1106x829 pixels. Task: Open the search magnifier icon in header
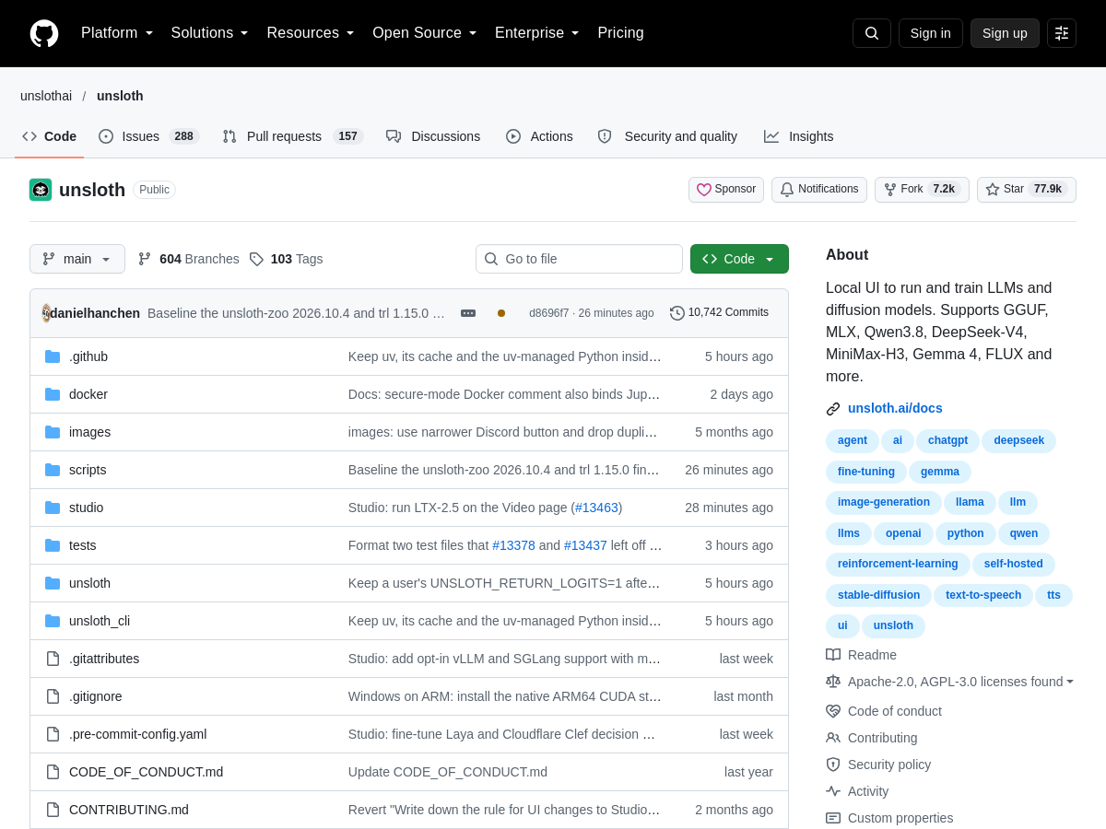pos(872,33)
